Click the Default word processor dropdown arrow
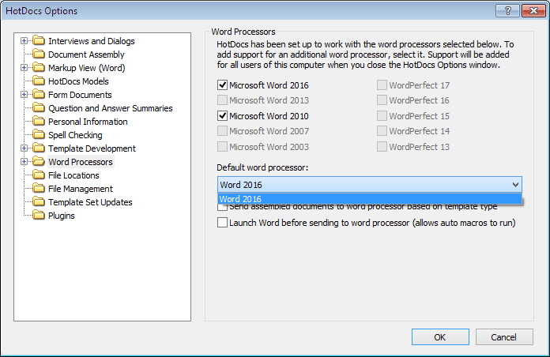This screenshot has width=550, height=357. [515, 185]
